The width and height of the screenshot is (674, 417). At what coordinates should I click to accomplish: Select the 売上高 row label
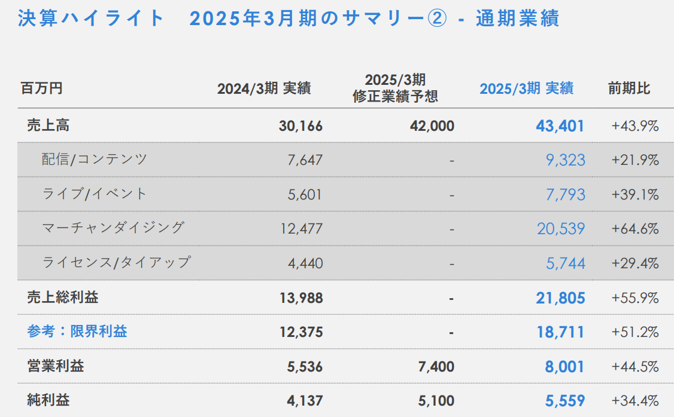click(48, 125)
